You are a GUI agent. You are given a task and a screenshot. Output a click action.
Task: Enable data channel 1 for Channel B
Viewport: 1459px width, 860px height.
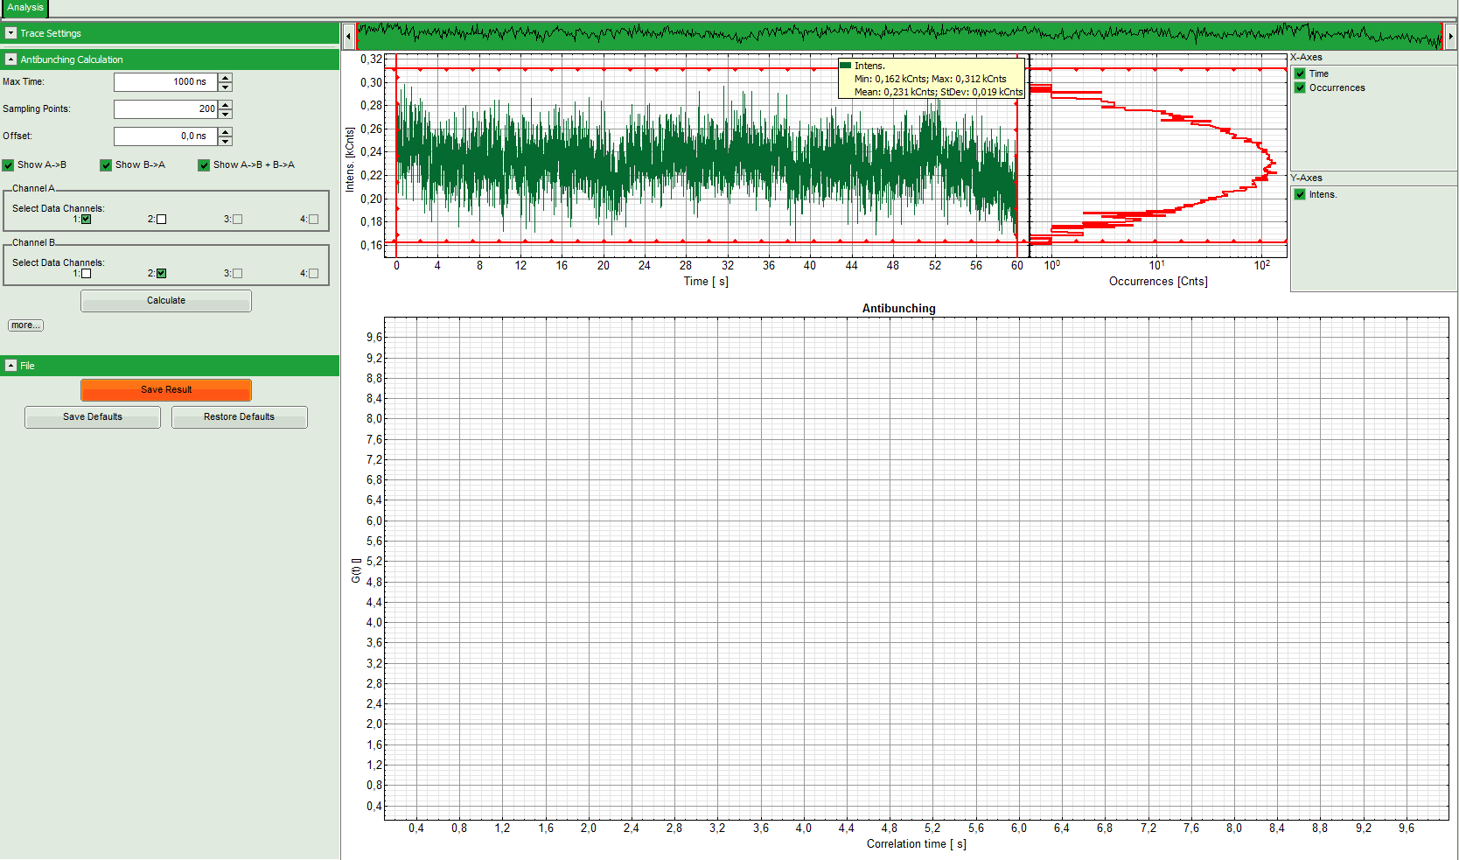point(86,274)
